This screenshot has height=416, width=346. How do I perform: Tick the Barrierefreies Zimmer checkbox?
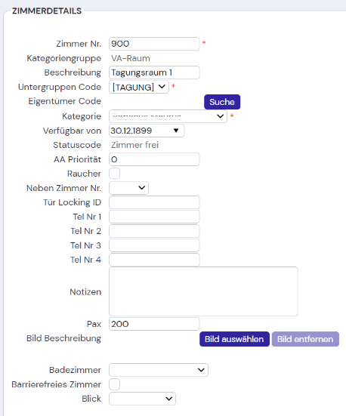pyautogui.click(x=114, y=384)
